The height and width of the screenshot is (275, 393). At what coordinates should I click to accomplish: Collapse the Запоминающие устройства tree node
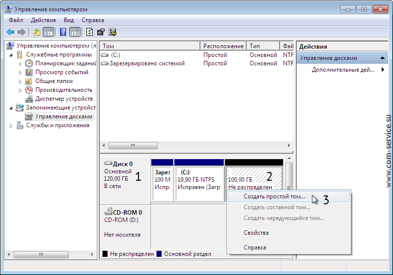11,108
